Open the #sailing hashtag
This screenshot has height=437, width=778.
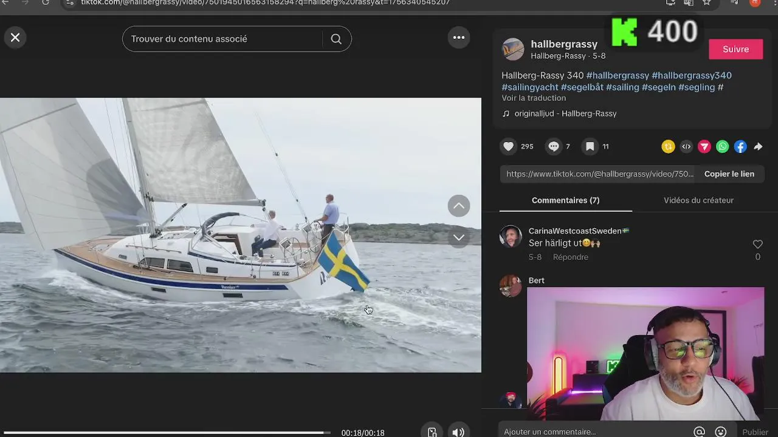click(x=622, y=87)
